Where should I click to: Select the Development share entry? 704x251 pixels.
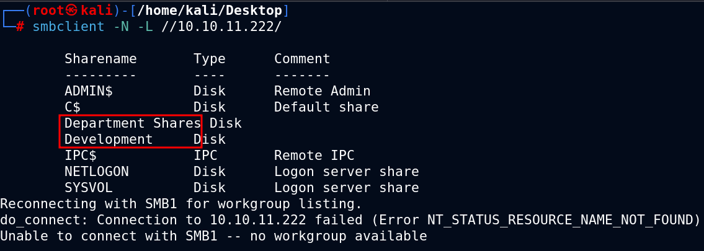109,139
